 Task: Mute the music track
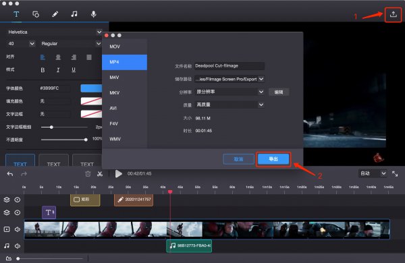(x=18, y=246)
